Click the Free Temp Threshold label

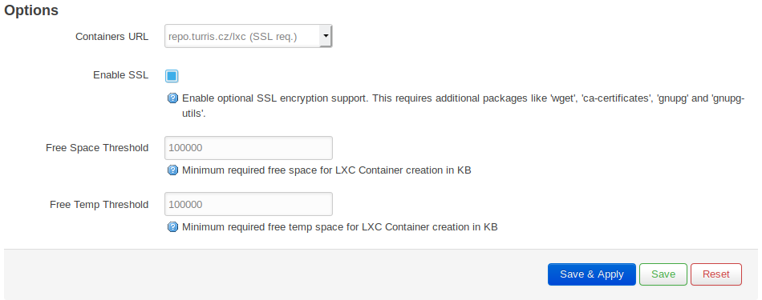[x=99, y=205]
